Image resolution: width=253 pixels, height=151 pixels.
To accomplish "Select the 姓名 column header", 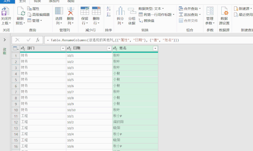I will point(135,48).
